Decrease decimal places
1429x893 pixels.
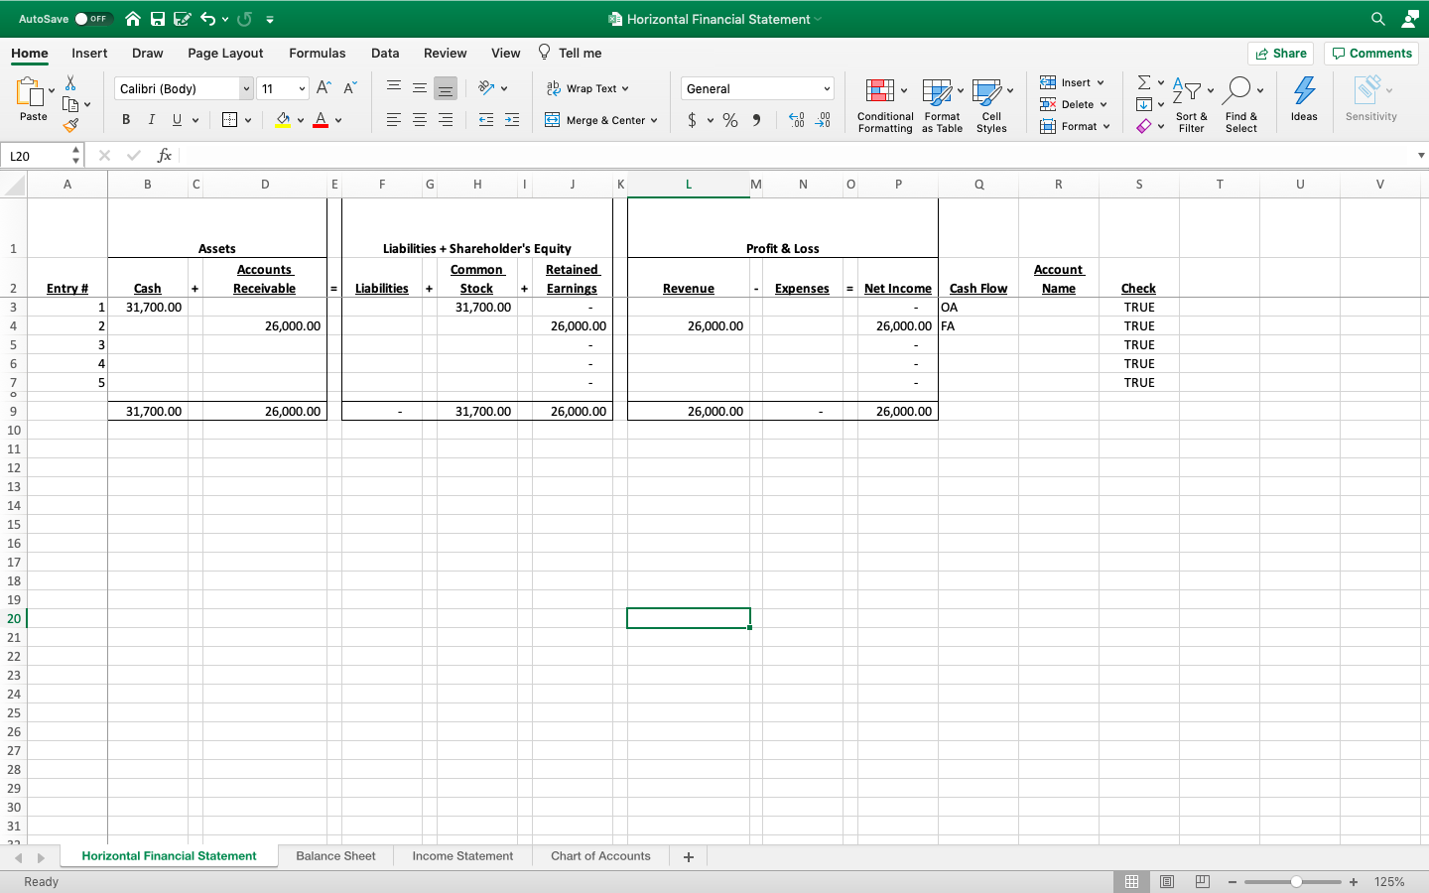[x=823, y=120]
